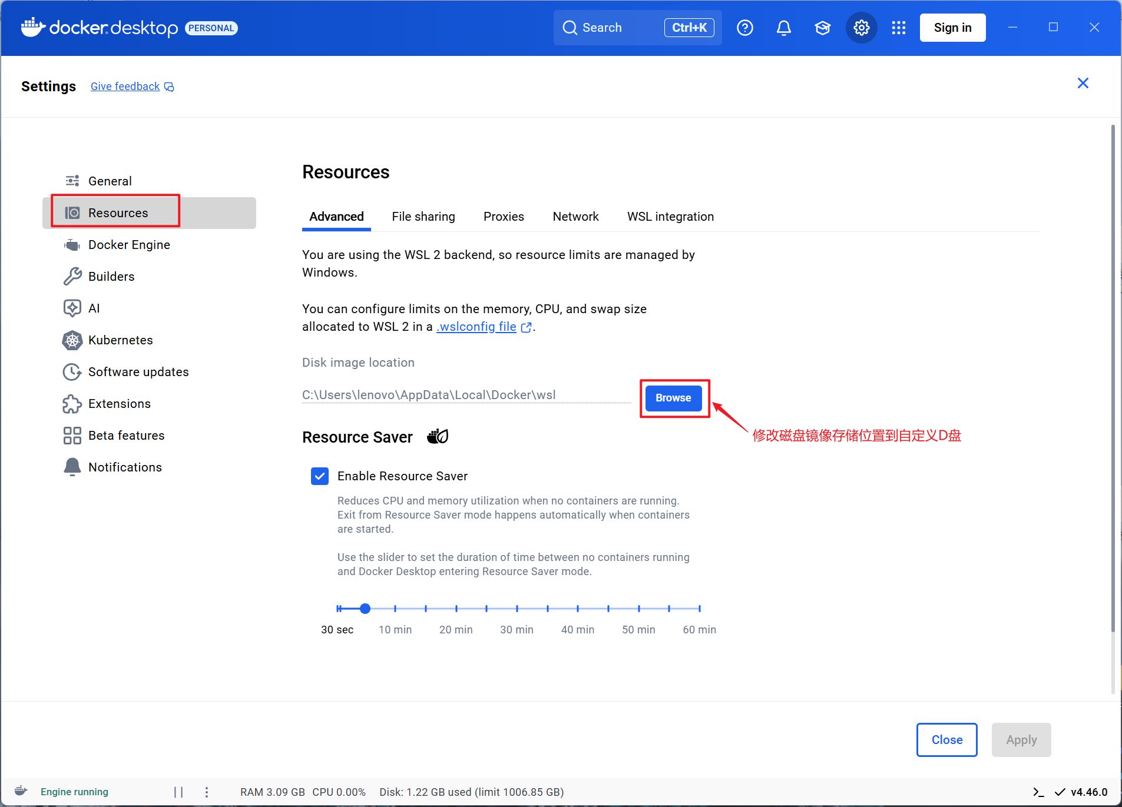Set slider to 60 min tick

click(699, 608)
